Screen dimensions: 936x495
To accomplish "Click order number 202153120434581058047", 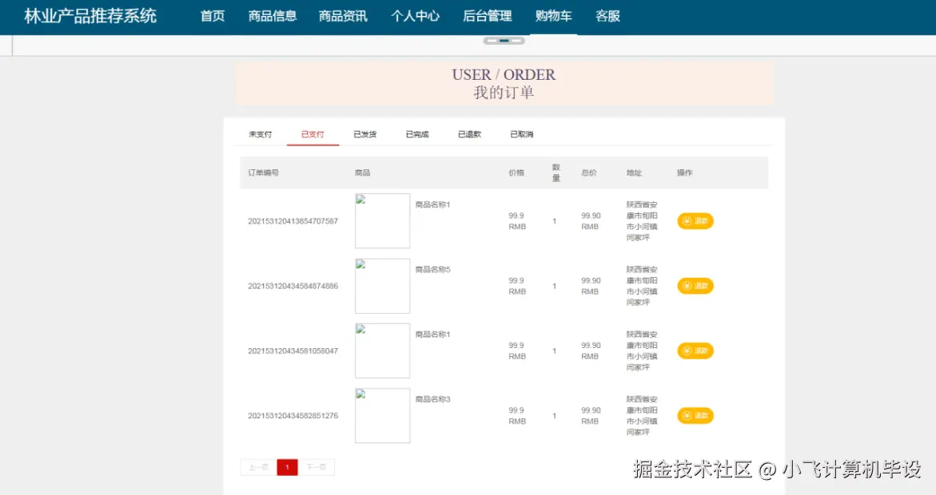I will [x=293, y=351].
